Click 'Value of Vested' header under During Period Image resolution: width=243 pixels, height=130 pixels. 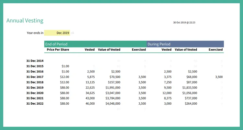tap(186, 50)
